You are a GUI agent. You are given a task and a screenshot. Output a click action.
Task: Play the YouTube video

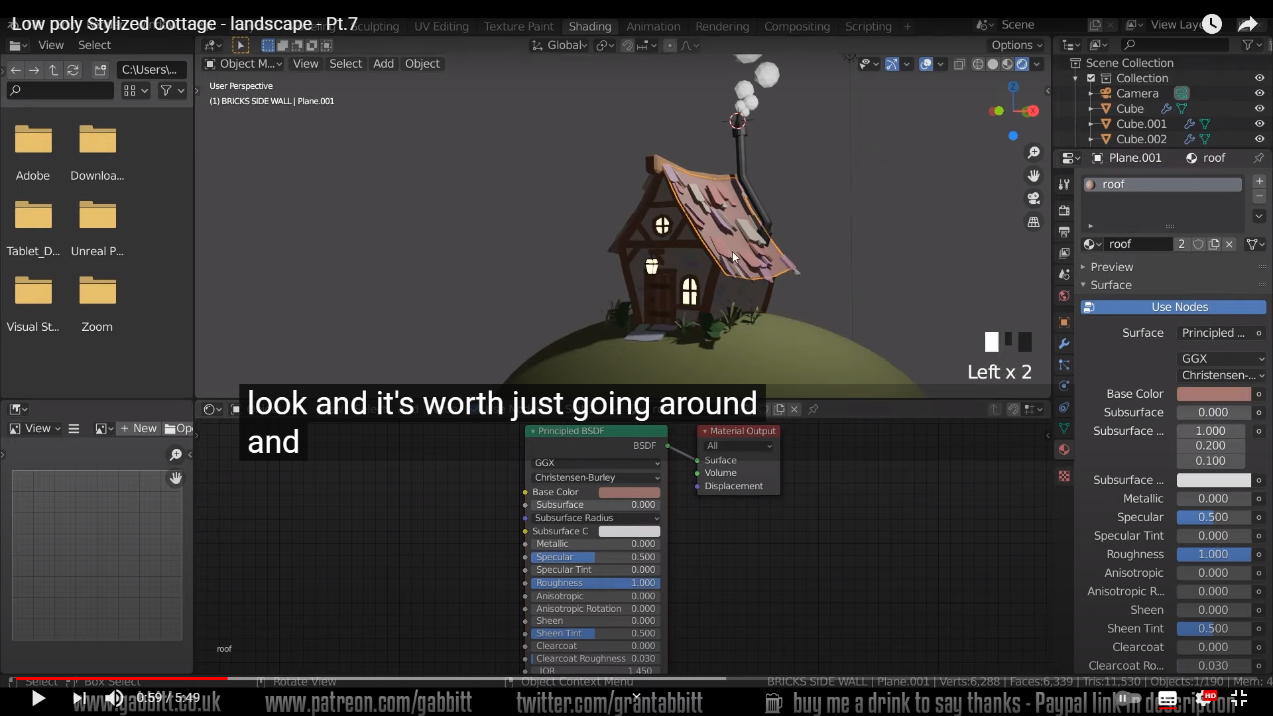coord(38,698)
